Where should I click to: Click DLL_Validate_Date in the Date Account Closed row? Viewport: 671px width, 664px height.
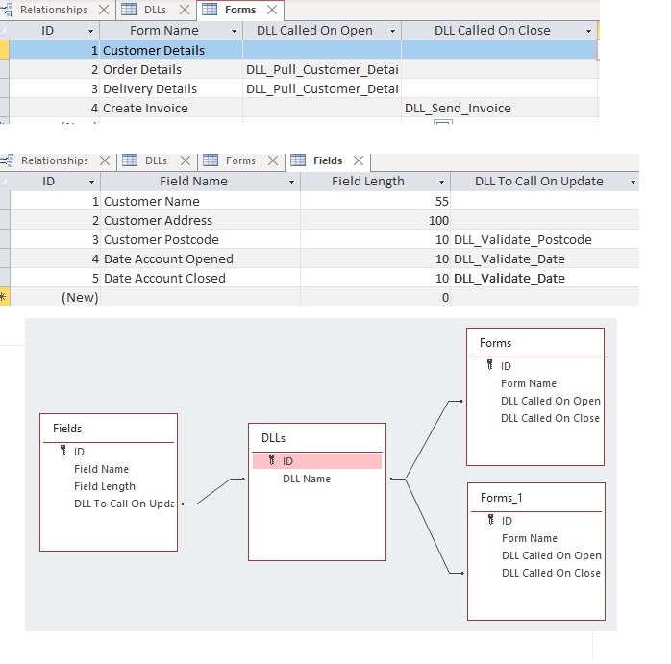(x=545, y=278)
